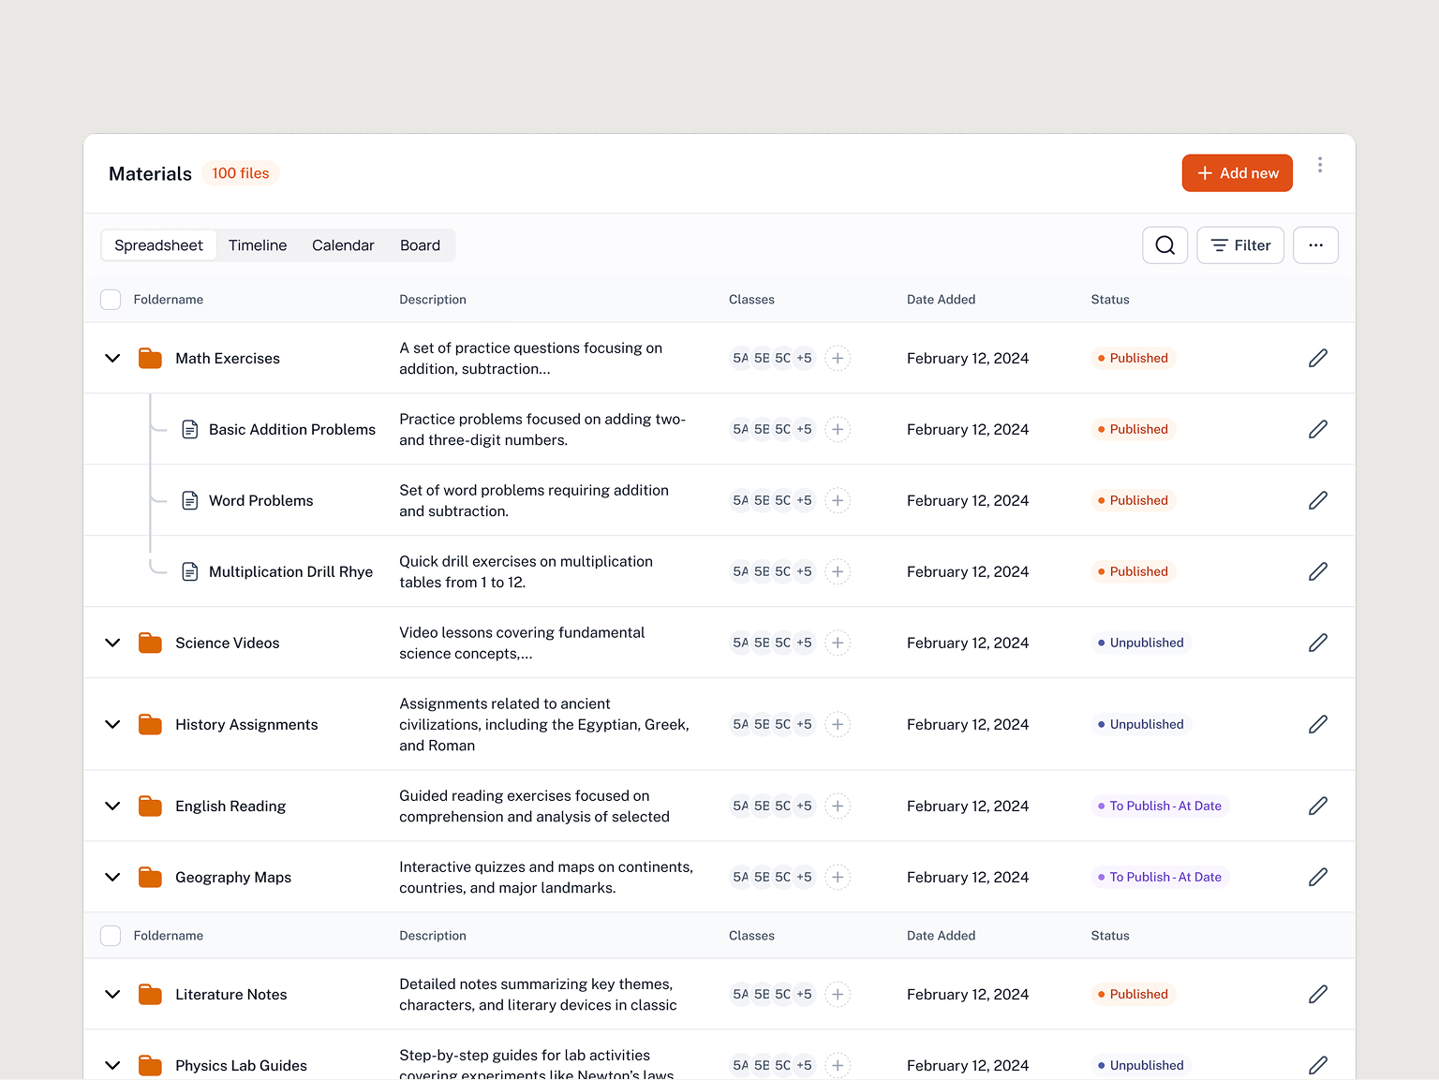Click the orange folder icon for Geography Maps
1439x1080 pixels.
(149, 877)
